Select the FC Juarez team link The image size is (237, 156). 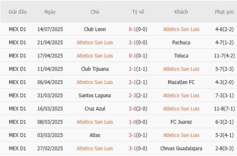point(181,122)
